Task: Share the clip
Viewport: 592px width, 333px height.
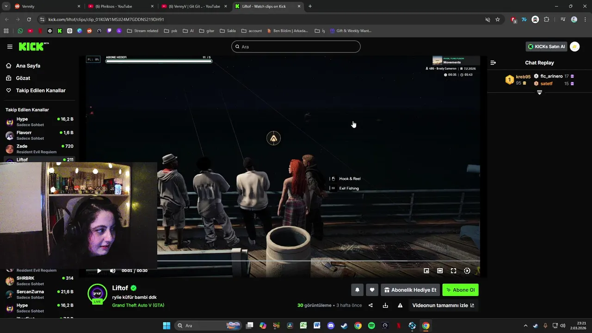Action: (x=370, y=305)
